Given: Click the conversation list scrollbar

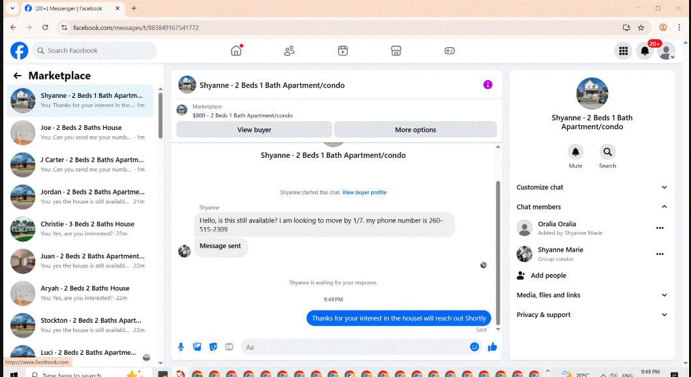Looking at the screenshot, I should 161,115.
